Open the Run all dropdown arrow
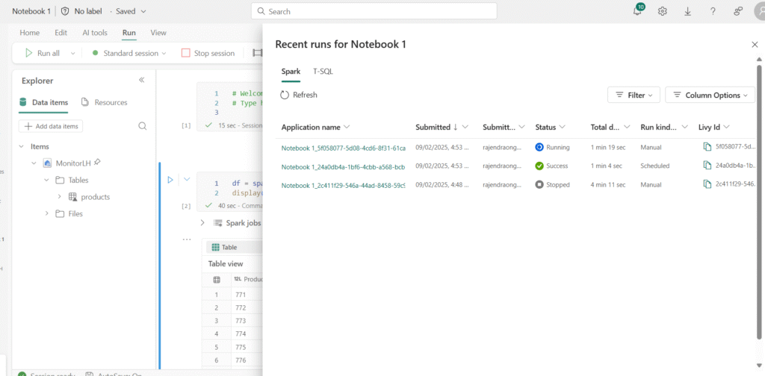The image size is (765, 376). click(x=73, y=53)
